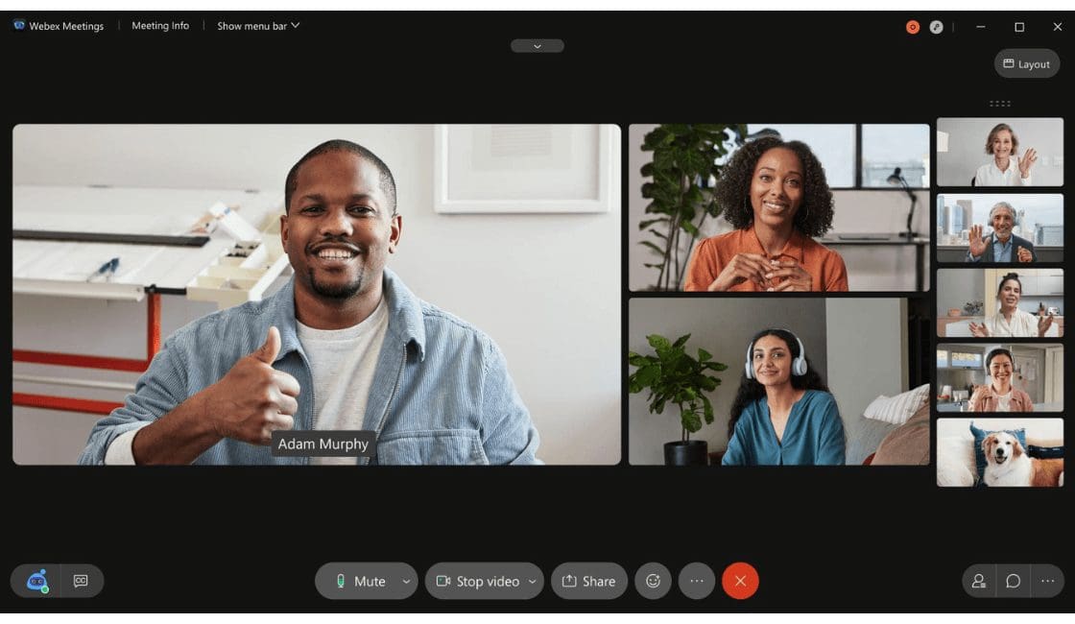Open more options beside the Share button
1075x624 pixels.
[696, 581]
